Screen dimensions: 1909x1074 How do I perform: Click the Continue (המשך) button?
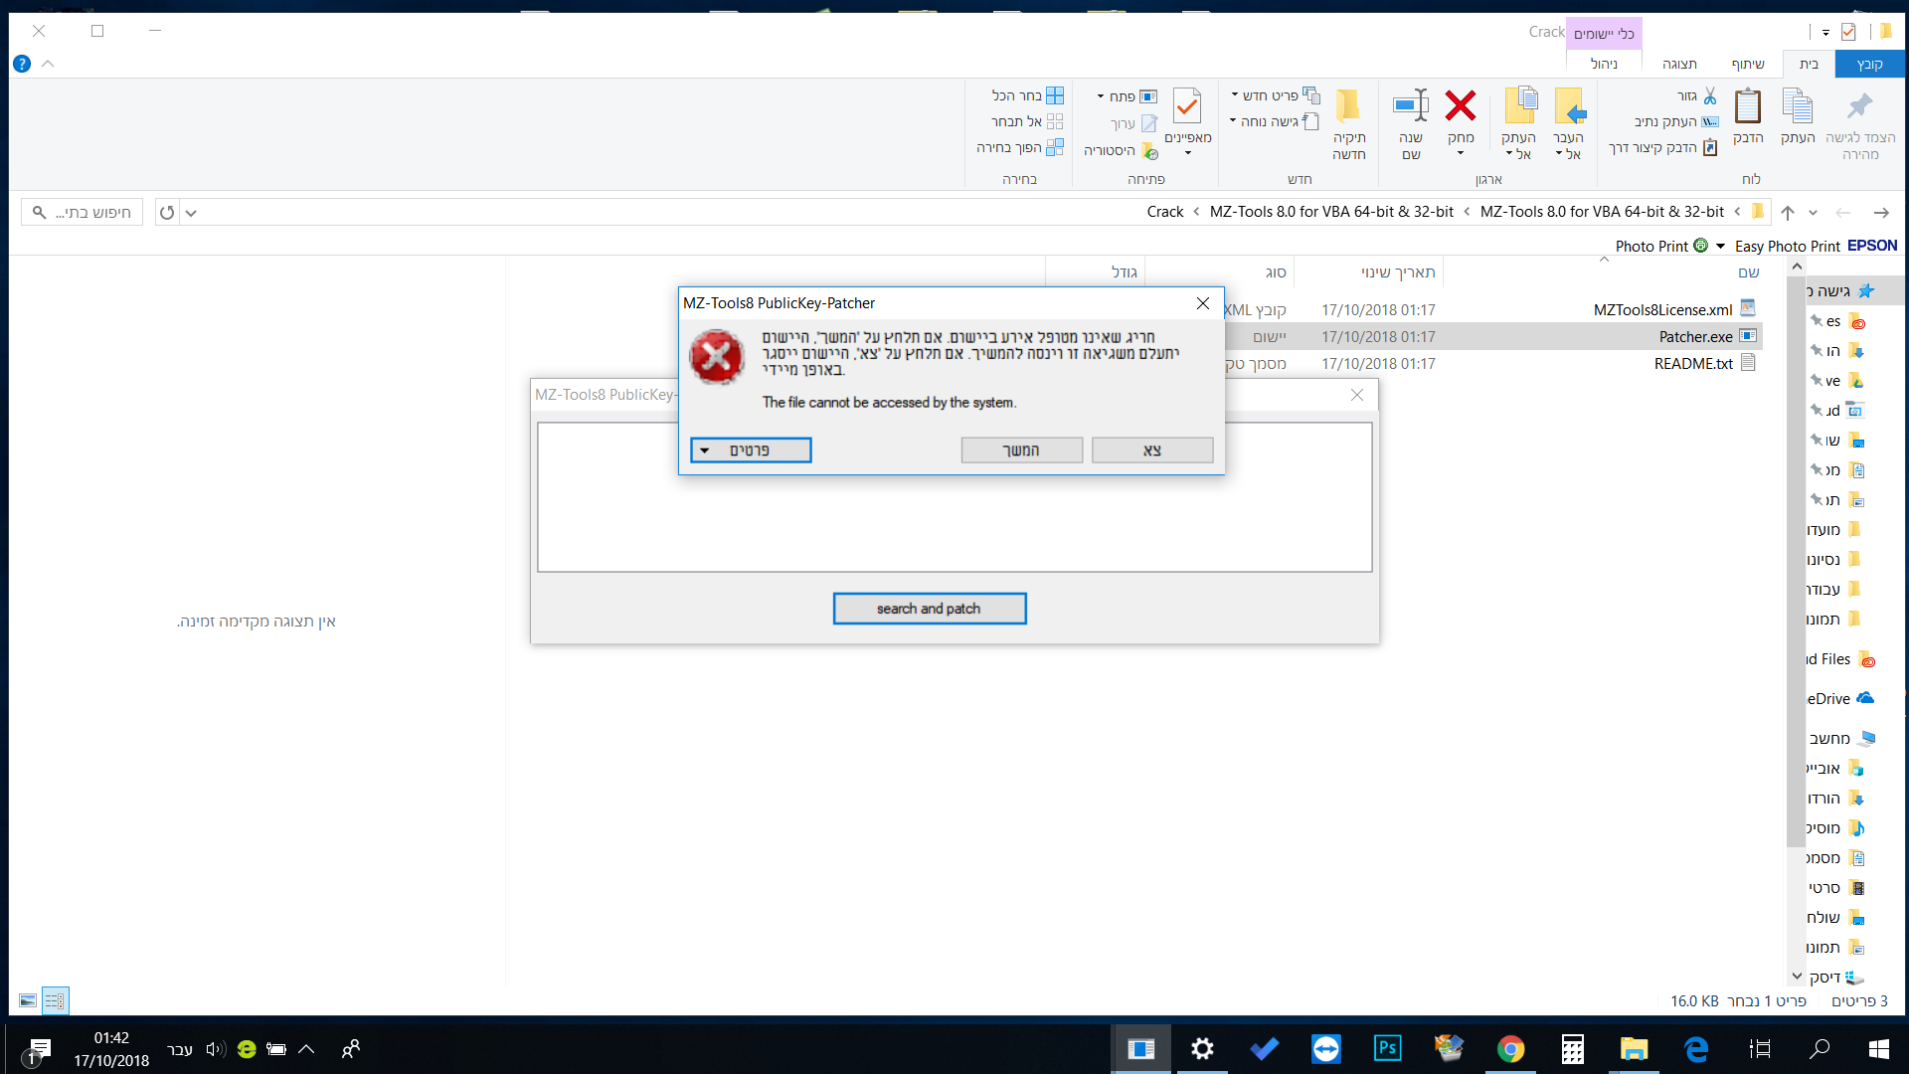1021,450
